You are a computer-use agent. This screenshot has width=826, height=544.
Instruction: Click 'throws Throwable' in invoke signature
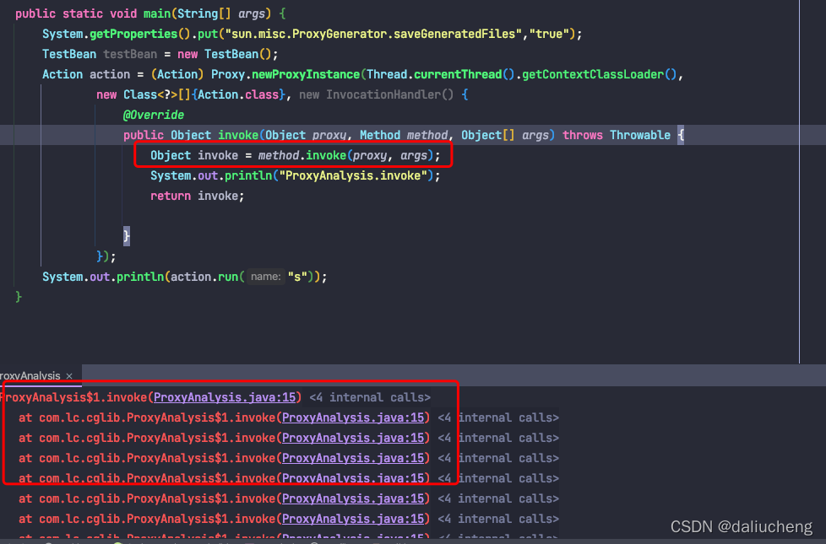coord(617,135)
